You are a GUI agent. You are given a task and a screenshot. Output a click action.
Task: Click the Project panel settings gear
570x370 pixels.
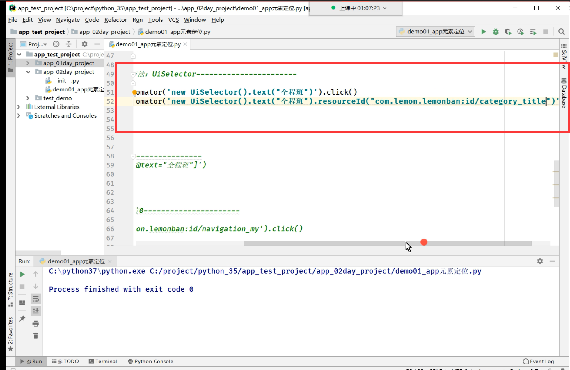click(x=84, y=44)
